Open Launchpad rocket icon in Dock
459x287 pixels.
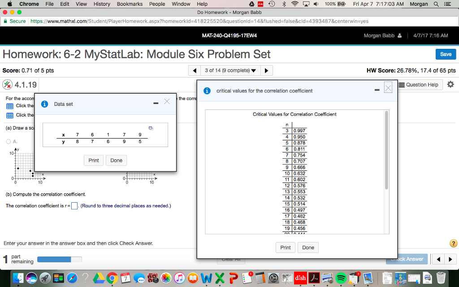click(x=45, y=278)
